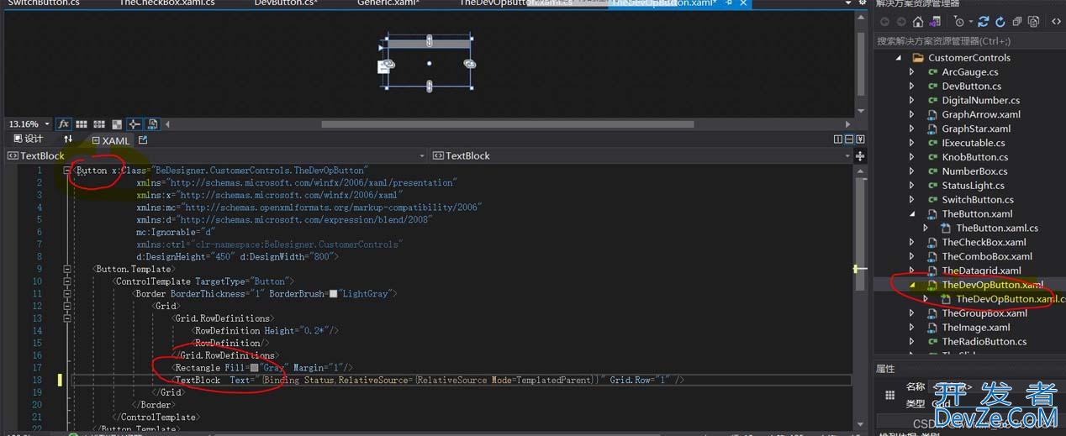Click the designer's left scroll arrow
The height and width of the screenshot is (436, 1066).
[167, 124]
